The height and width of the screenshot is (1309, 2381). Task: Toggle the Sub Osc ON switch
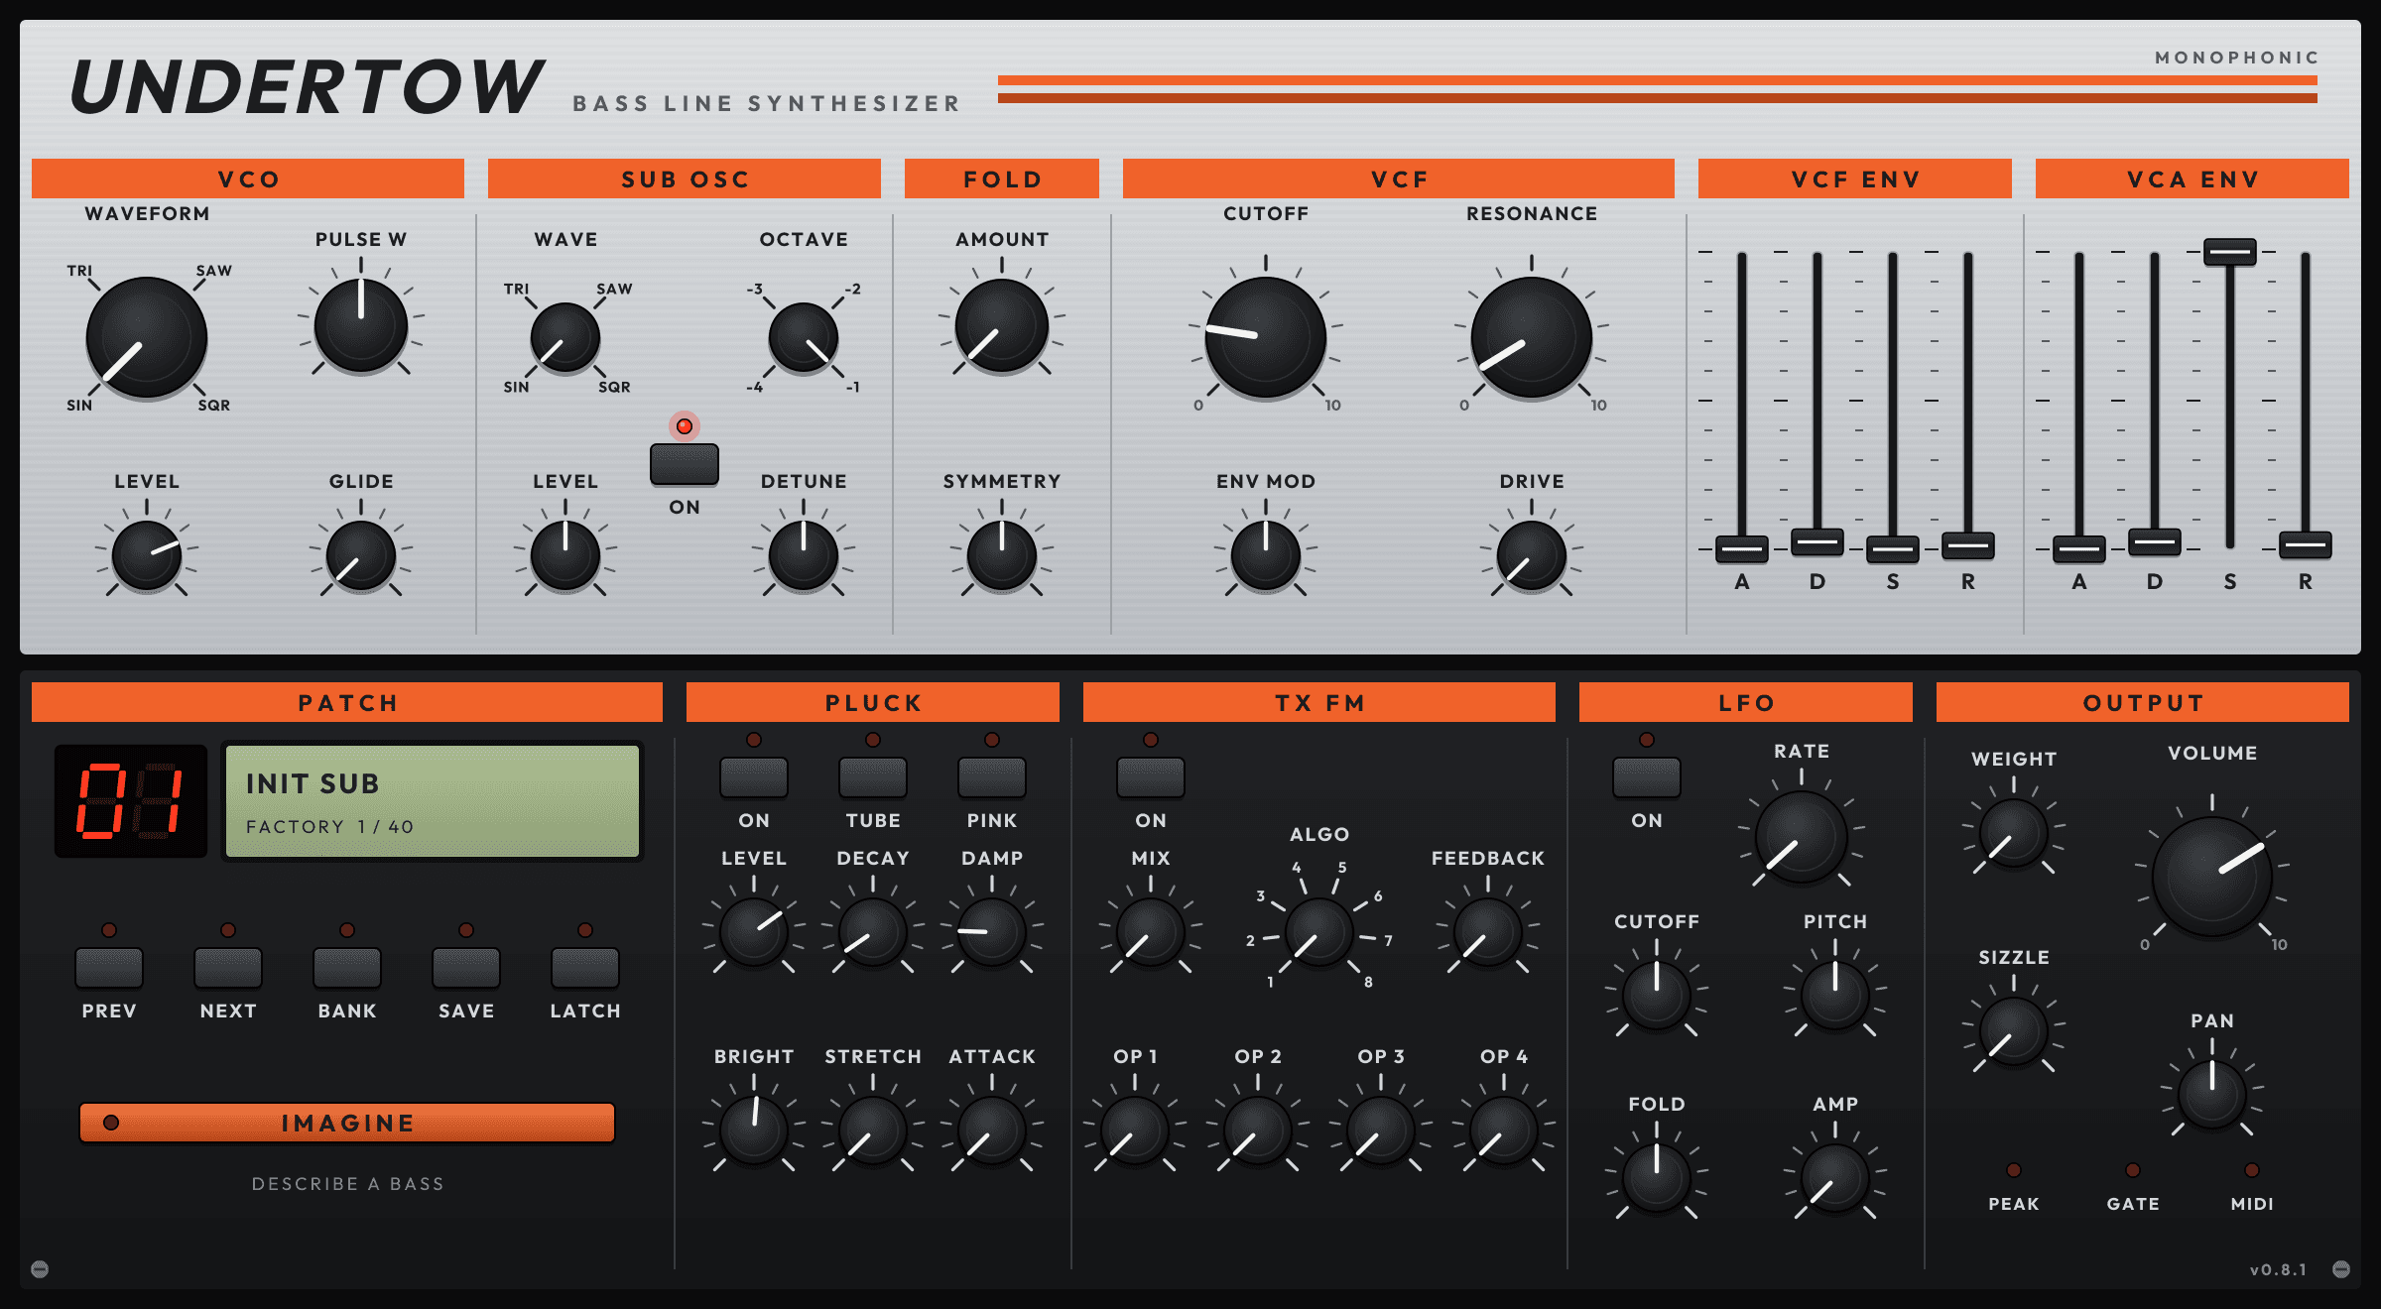(x=685, y=464)
